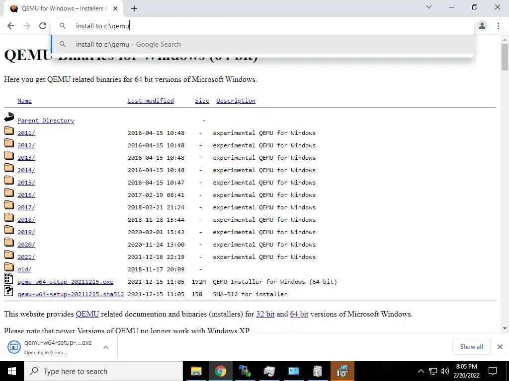Sort by the Size column header
This screenshot has width=509, height=381.
202,101
